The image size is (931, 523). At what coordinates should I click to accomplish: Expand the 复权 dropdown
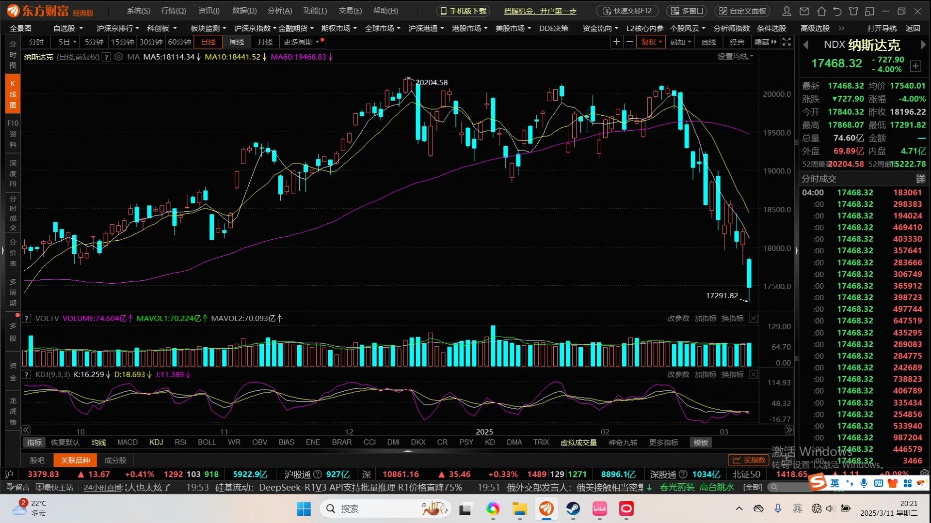[x=651, y=42]
